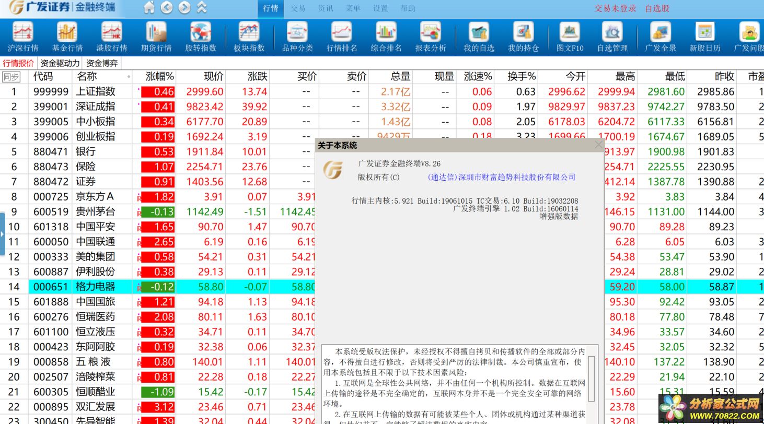Viewport: 764px width, 424px height.
Task: Sort by 昨收 column header
Action: pyautogui.click(x=724, y=77)
